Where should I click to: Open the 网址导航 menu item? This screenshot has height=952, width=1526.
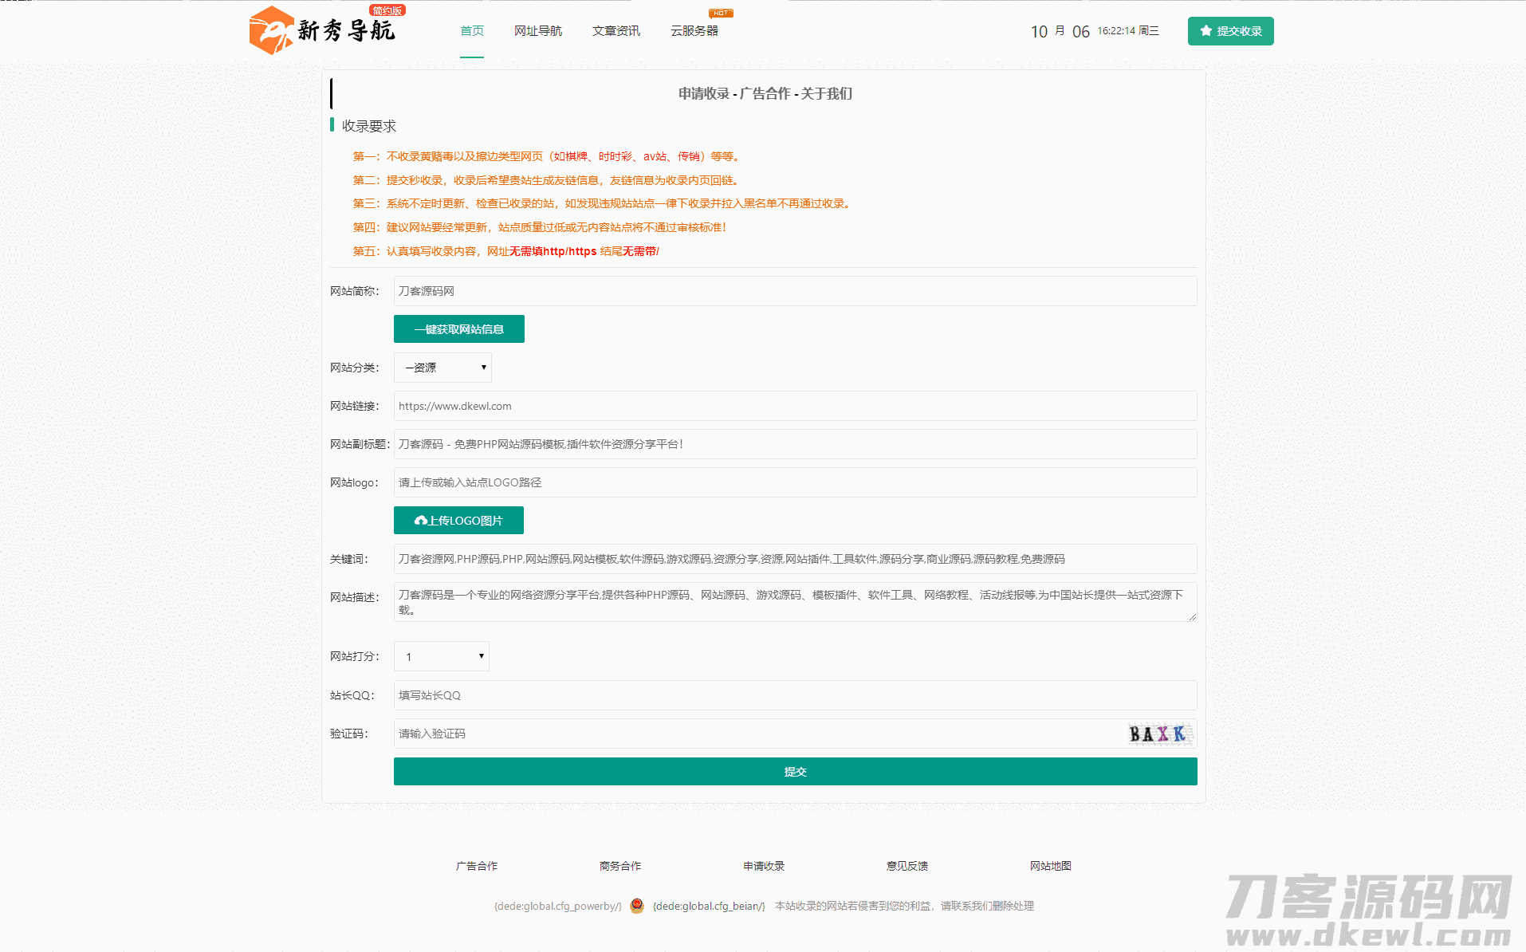pos(538,31)
